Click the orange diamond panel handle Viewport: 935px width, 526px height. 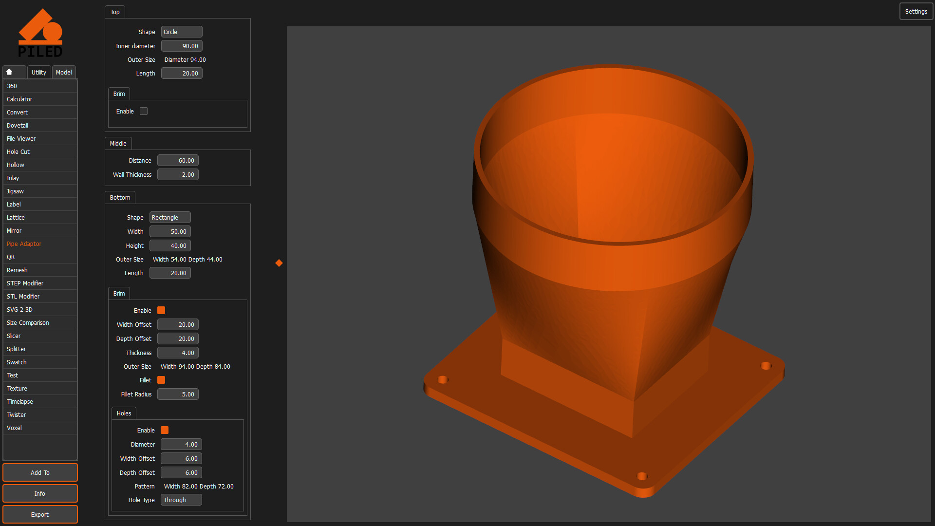279,263
